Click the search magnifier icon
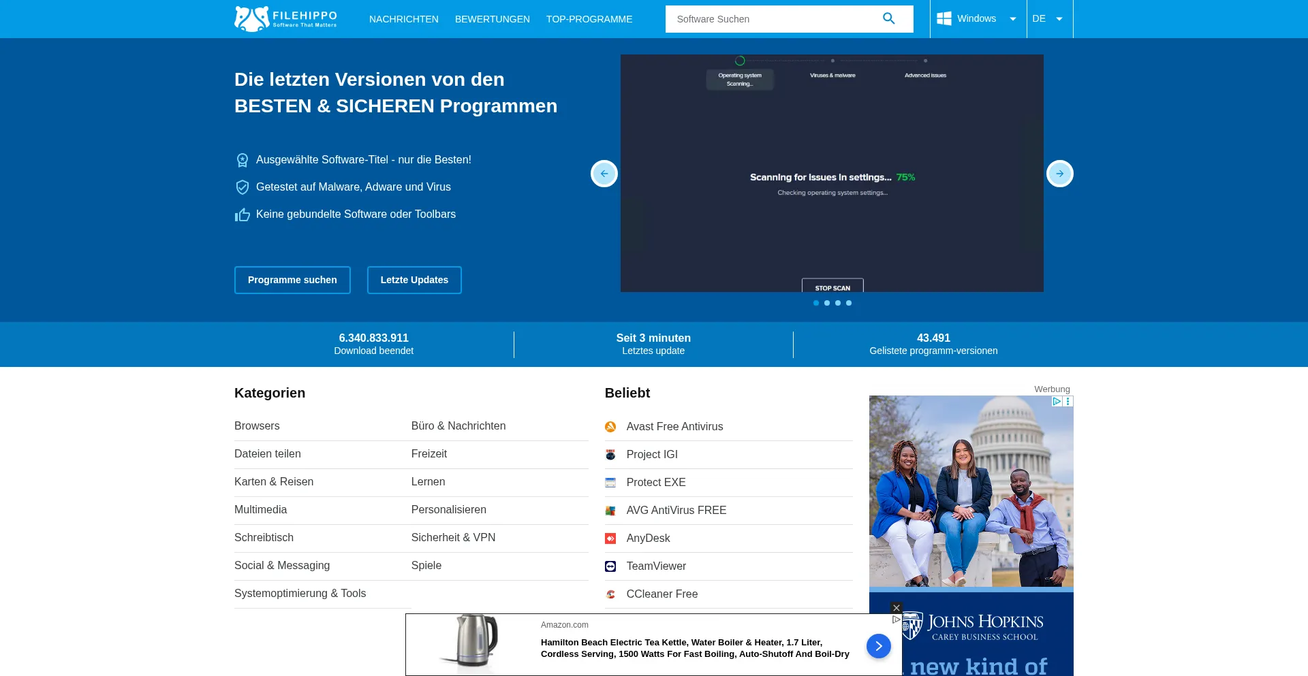This screenshot has height=676, width=1308. pyautogui.click(x=888, y=18)
